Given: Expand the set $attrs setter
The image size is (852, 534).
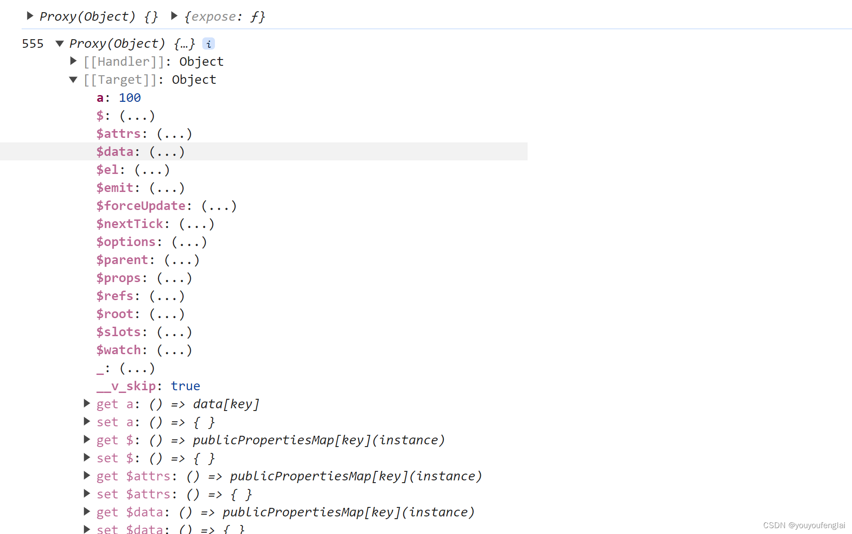Looking at the screenshot, I should [87, 494].
